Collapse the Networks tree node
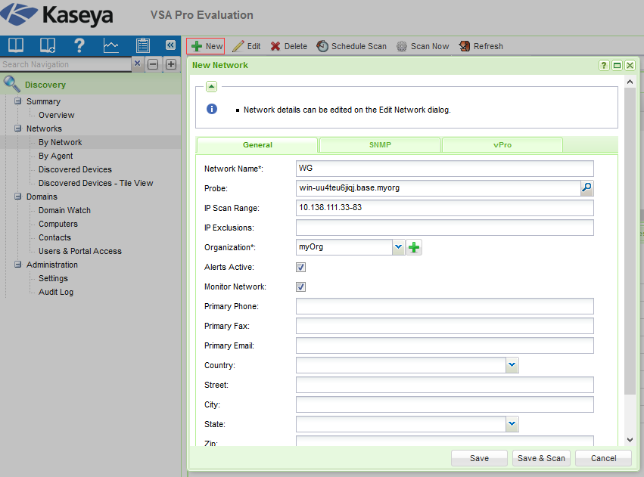This screenshot has width=644, height=477. point(18,129)
